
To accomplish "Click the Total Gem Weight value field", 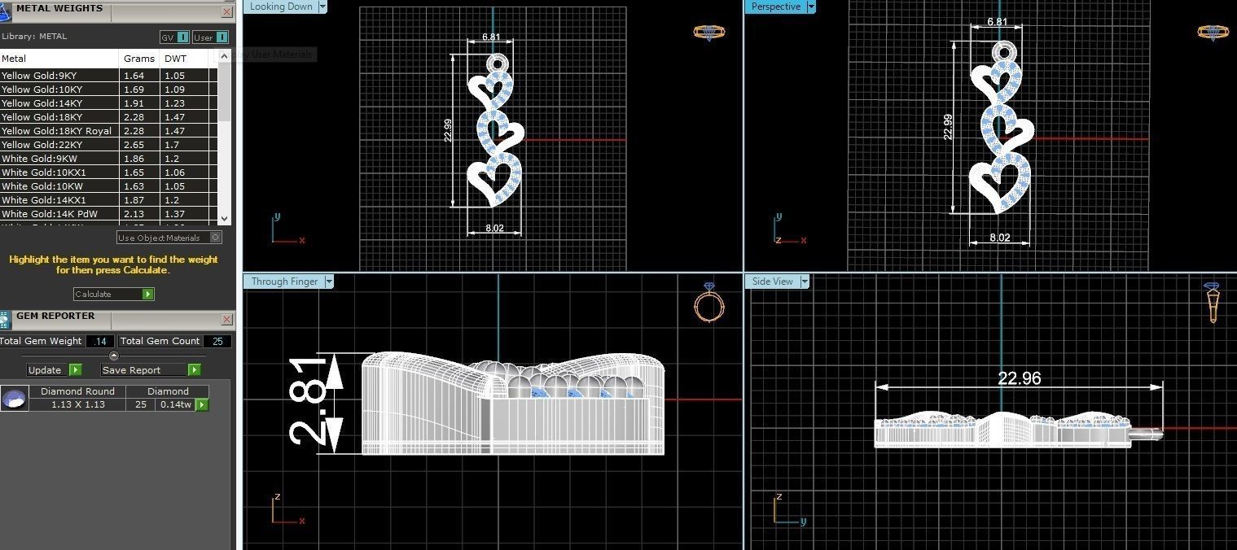I will click(x=101, y=342).
